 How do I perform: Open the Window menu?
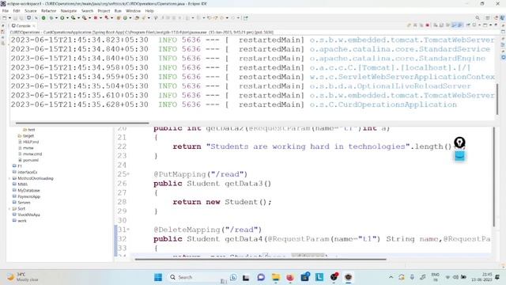[133, 10]
